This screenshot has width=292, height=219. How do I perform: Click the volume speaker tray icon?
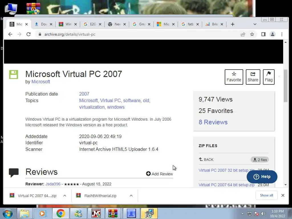pyautogui.click(x=263, y=214)
